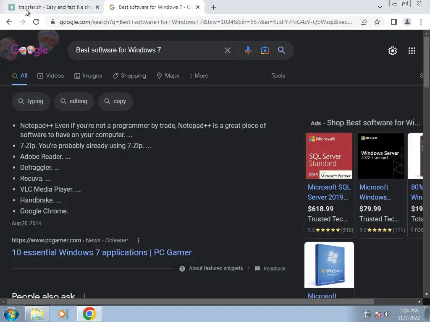
Task: Click VLC Media Player list item text
Action: (x=50, y=189)
